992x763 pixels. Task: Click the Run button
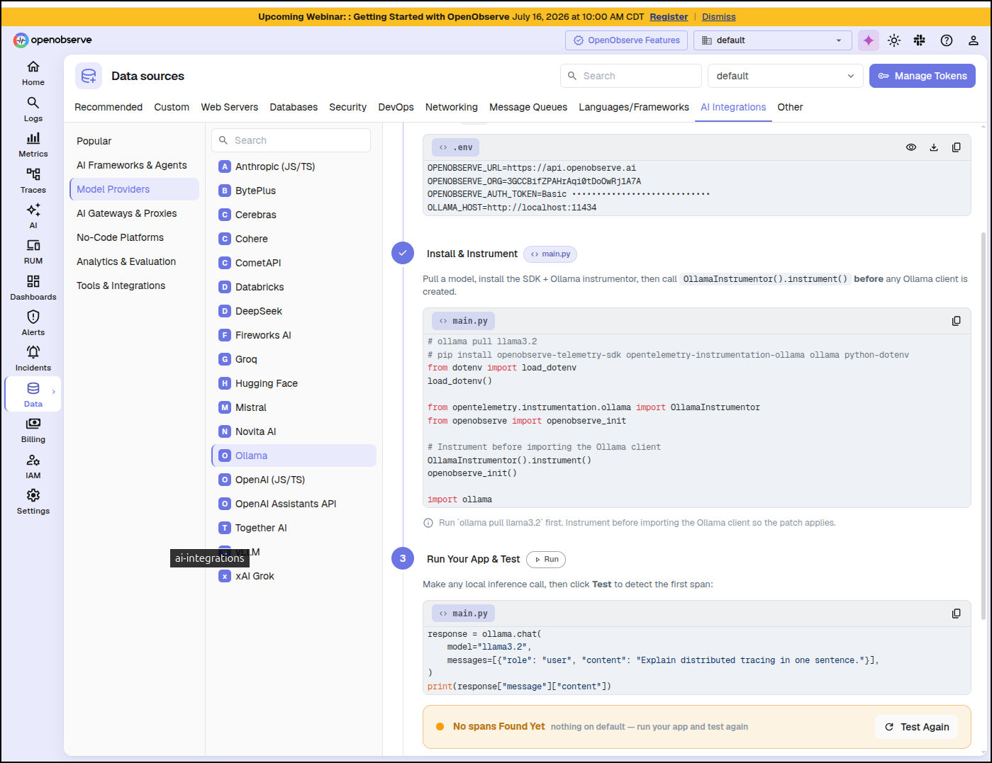[546, 560]
